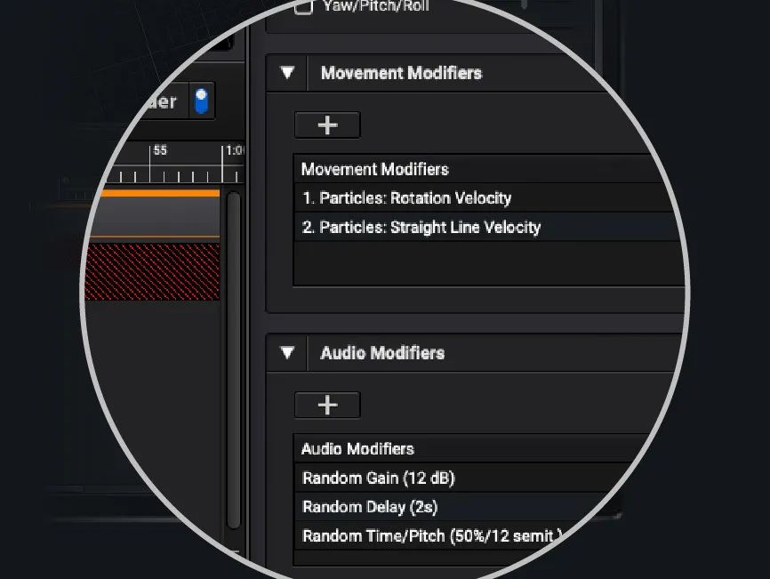
Task: Add a new audio modifier
Action: (327, 406)
